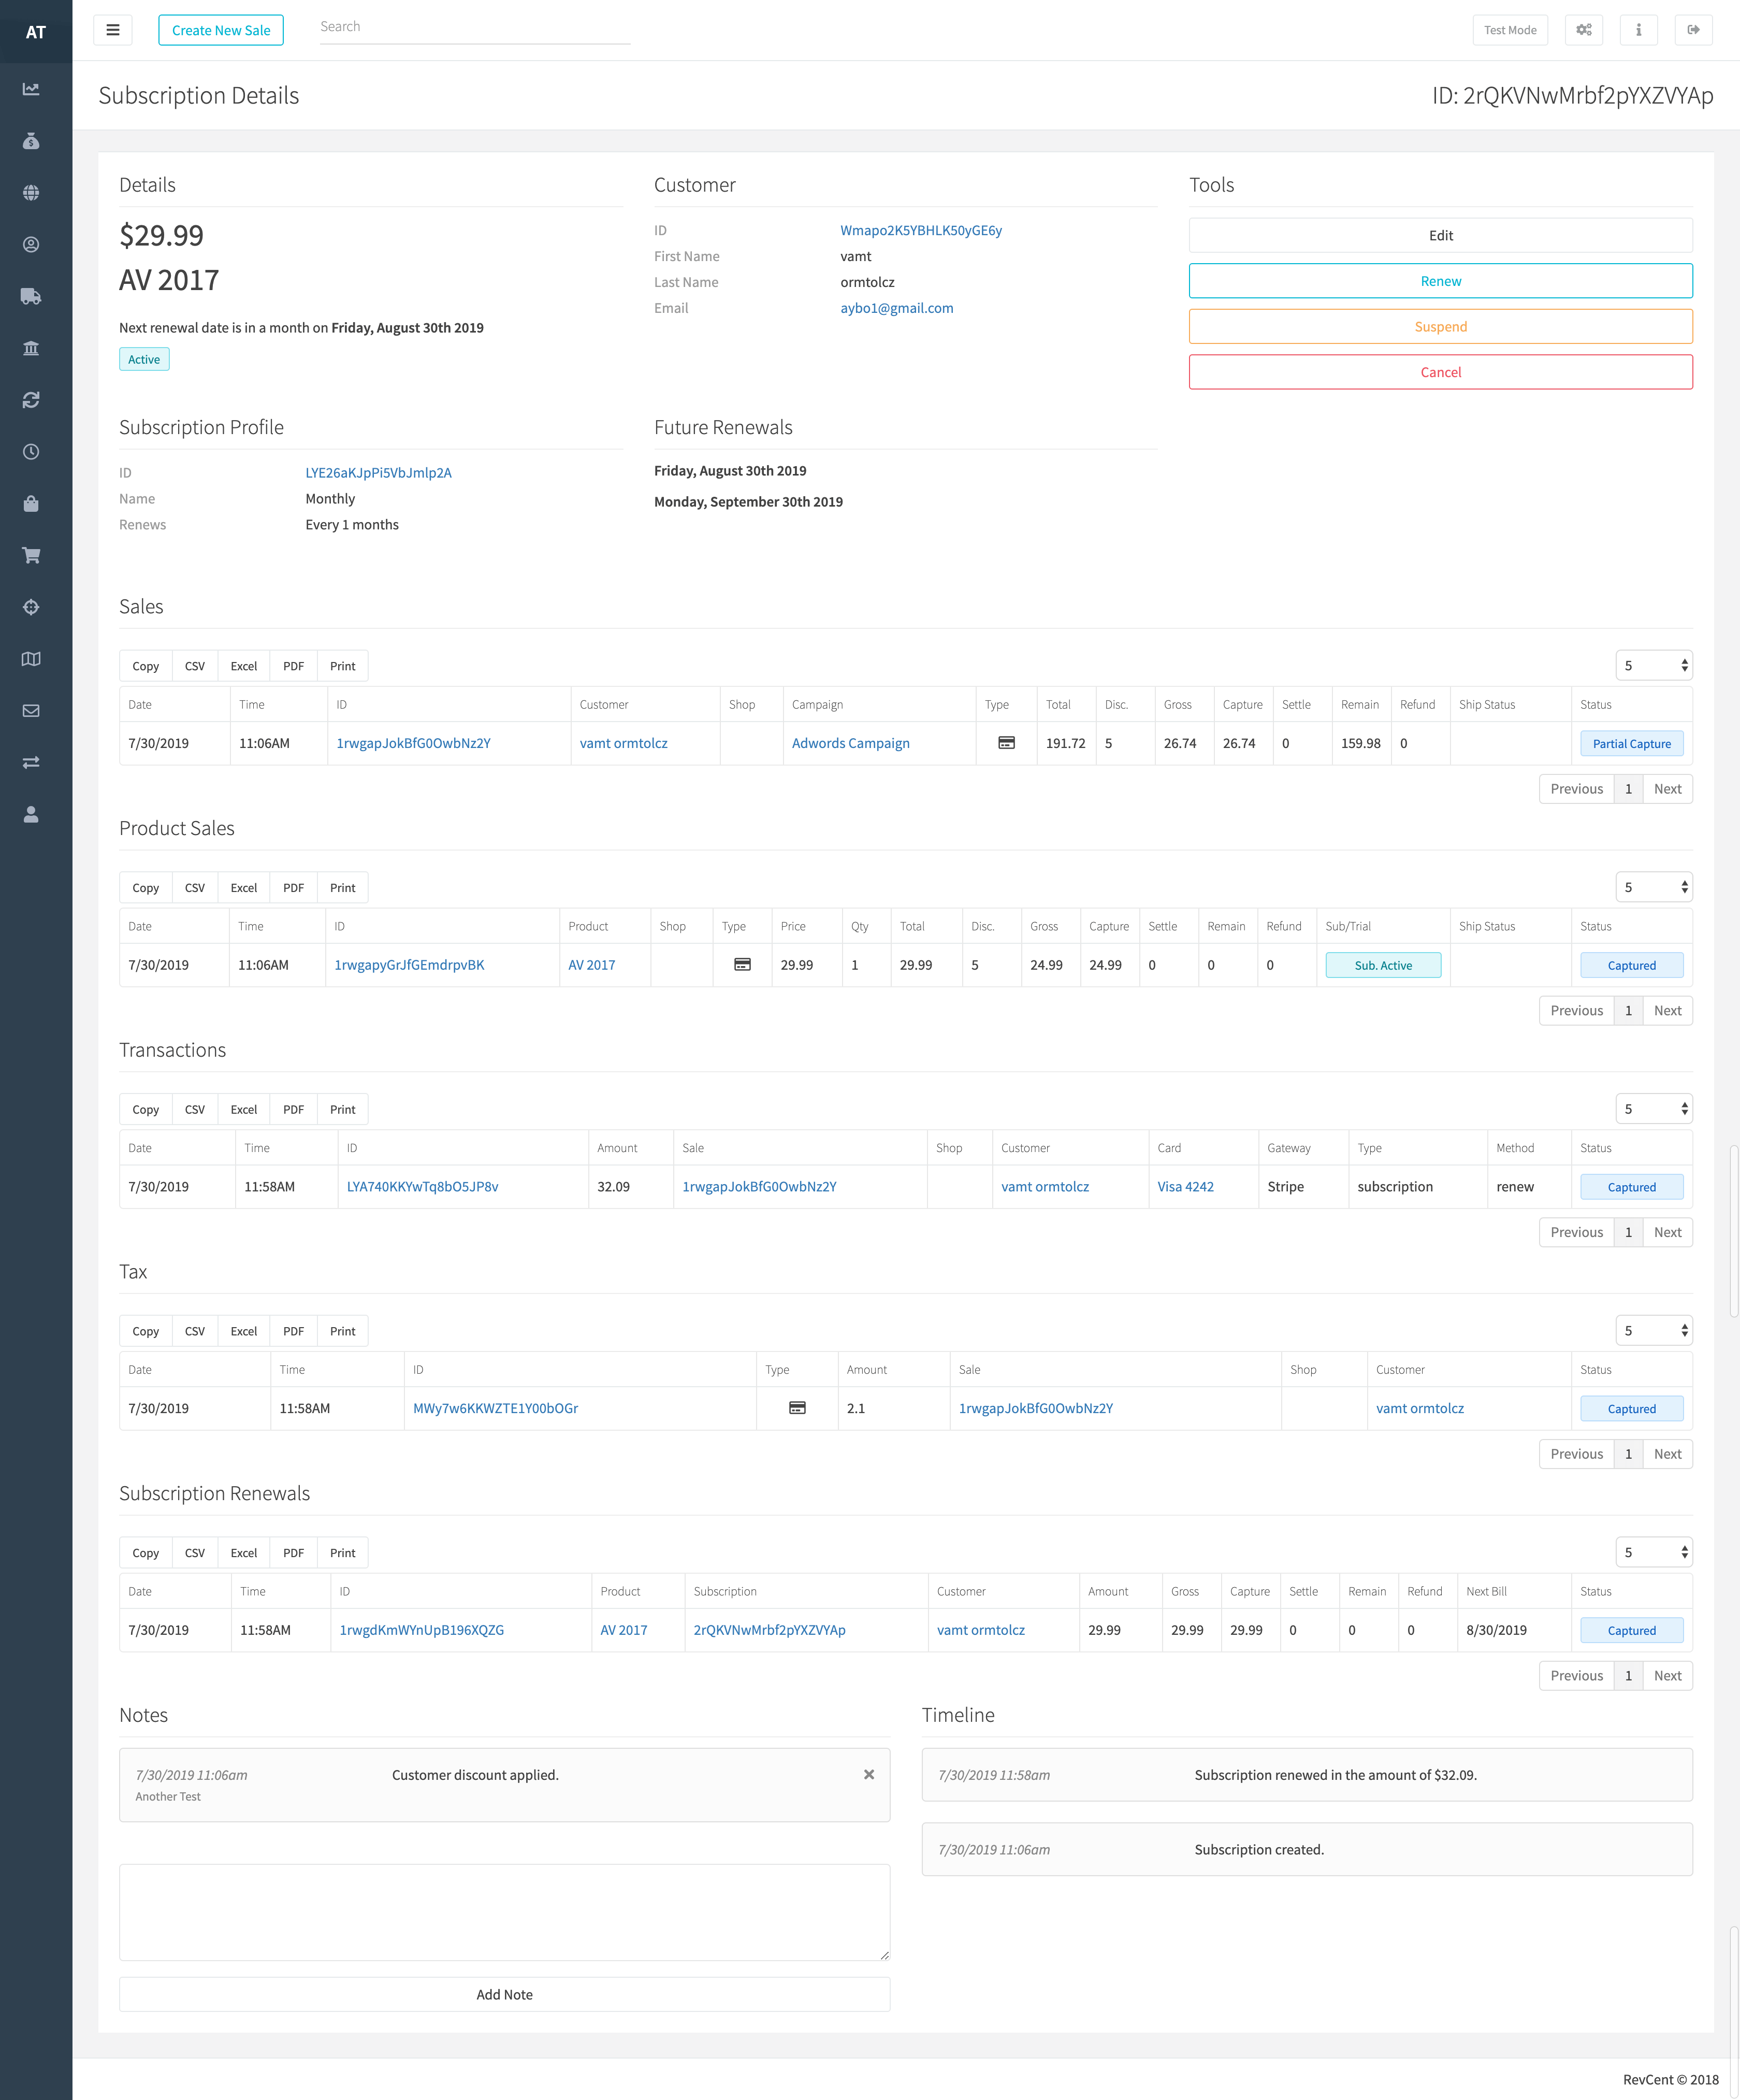Toggle Test Mode button
Screen dimensions: 1740x2100
[x=1509, y=30]
